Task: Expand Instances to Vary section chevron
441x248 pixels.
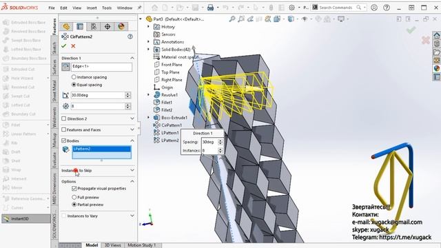Action: 132,216
